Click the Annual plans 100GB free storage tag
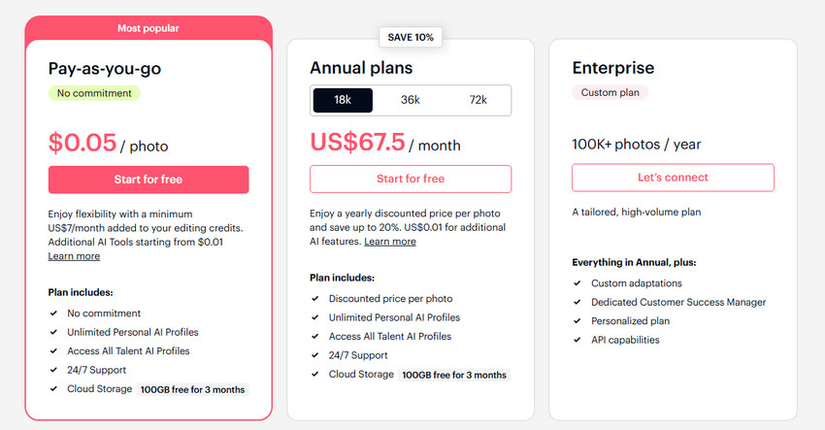The width and height of the screenshot is (825, 430). pyautogui.click(x=455, y=375)
